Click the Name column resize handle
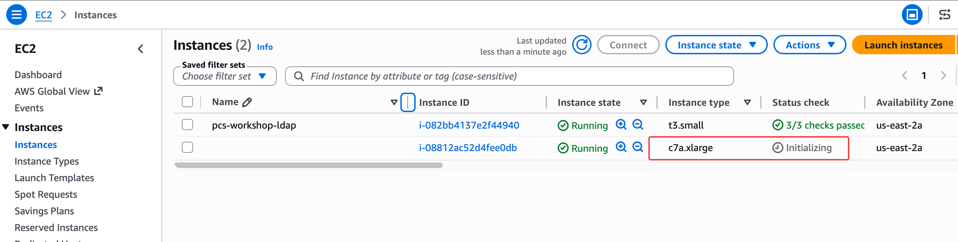The height and width of the screenshot is (242, 958). (408, 102)
